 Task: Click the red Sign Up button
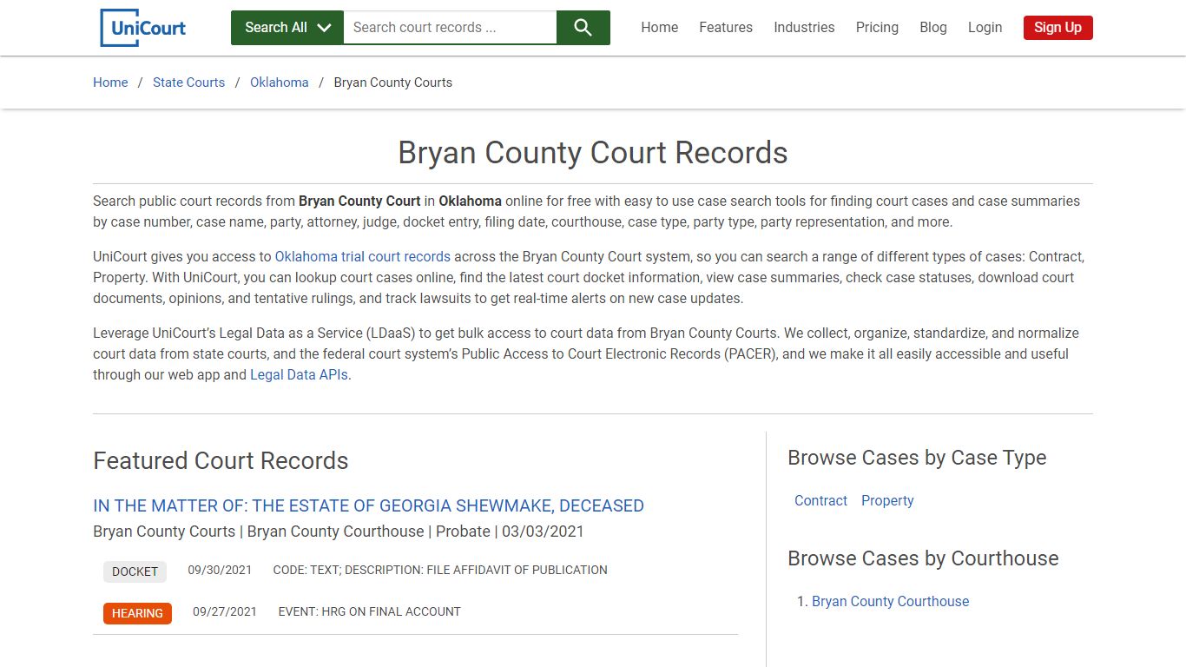[x=1058, y=28]
